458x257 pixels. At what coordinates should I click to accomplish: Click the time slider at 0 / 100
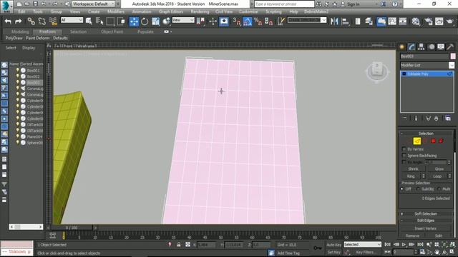click(72, 228)
